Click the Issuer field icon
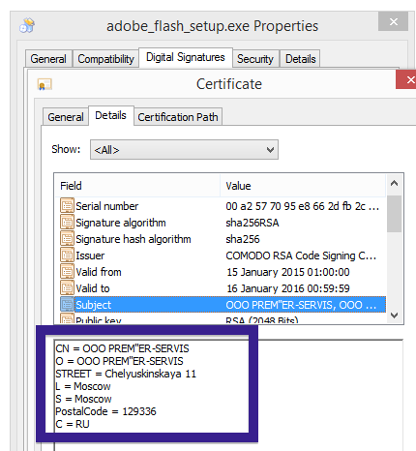Image resolution: width=416 pixels, height=451 pixels. tap(67, 256)
